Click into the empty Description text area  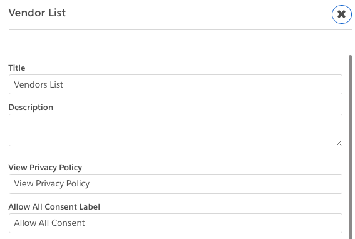[175, 130]
